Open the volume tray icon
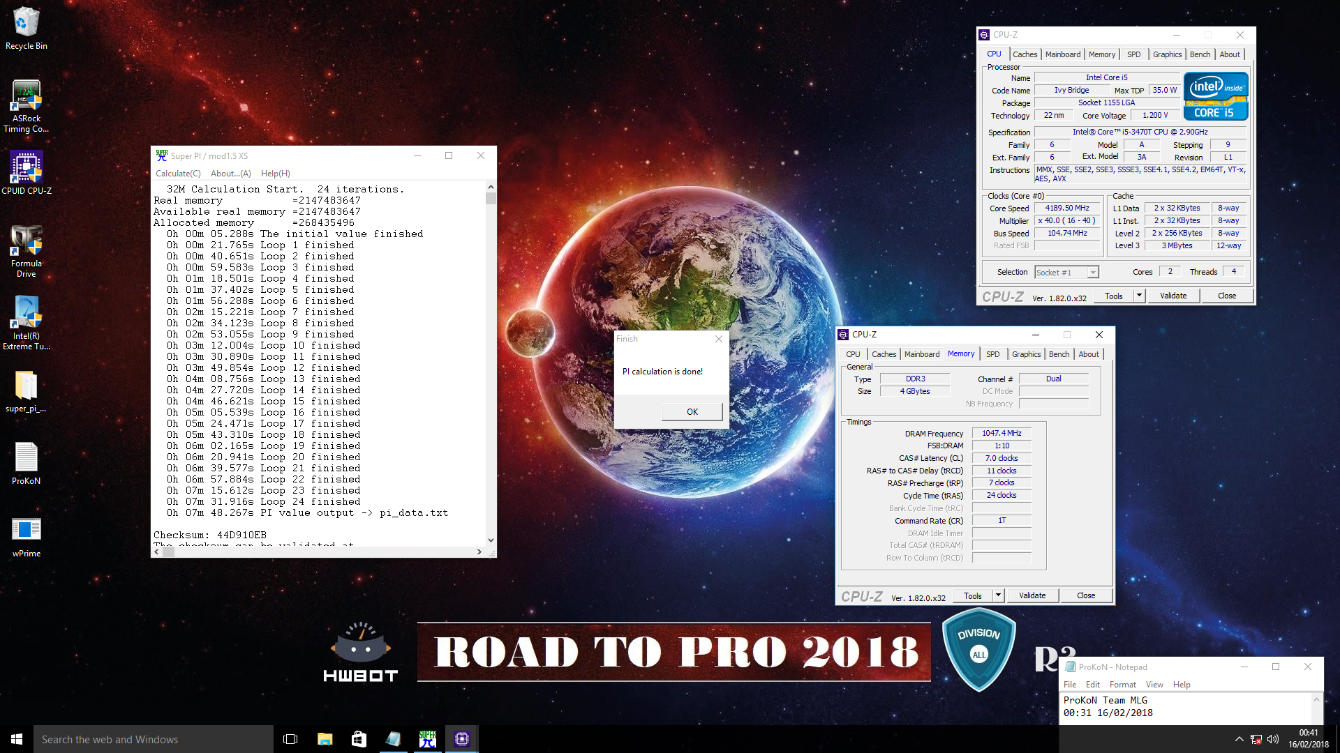 click(1273, 739)
